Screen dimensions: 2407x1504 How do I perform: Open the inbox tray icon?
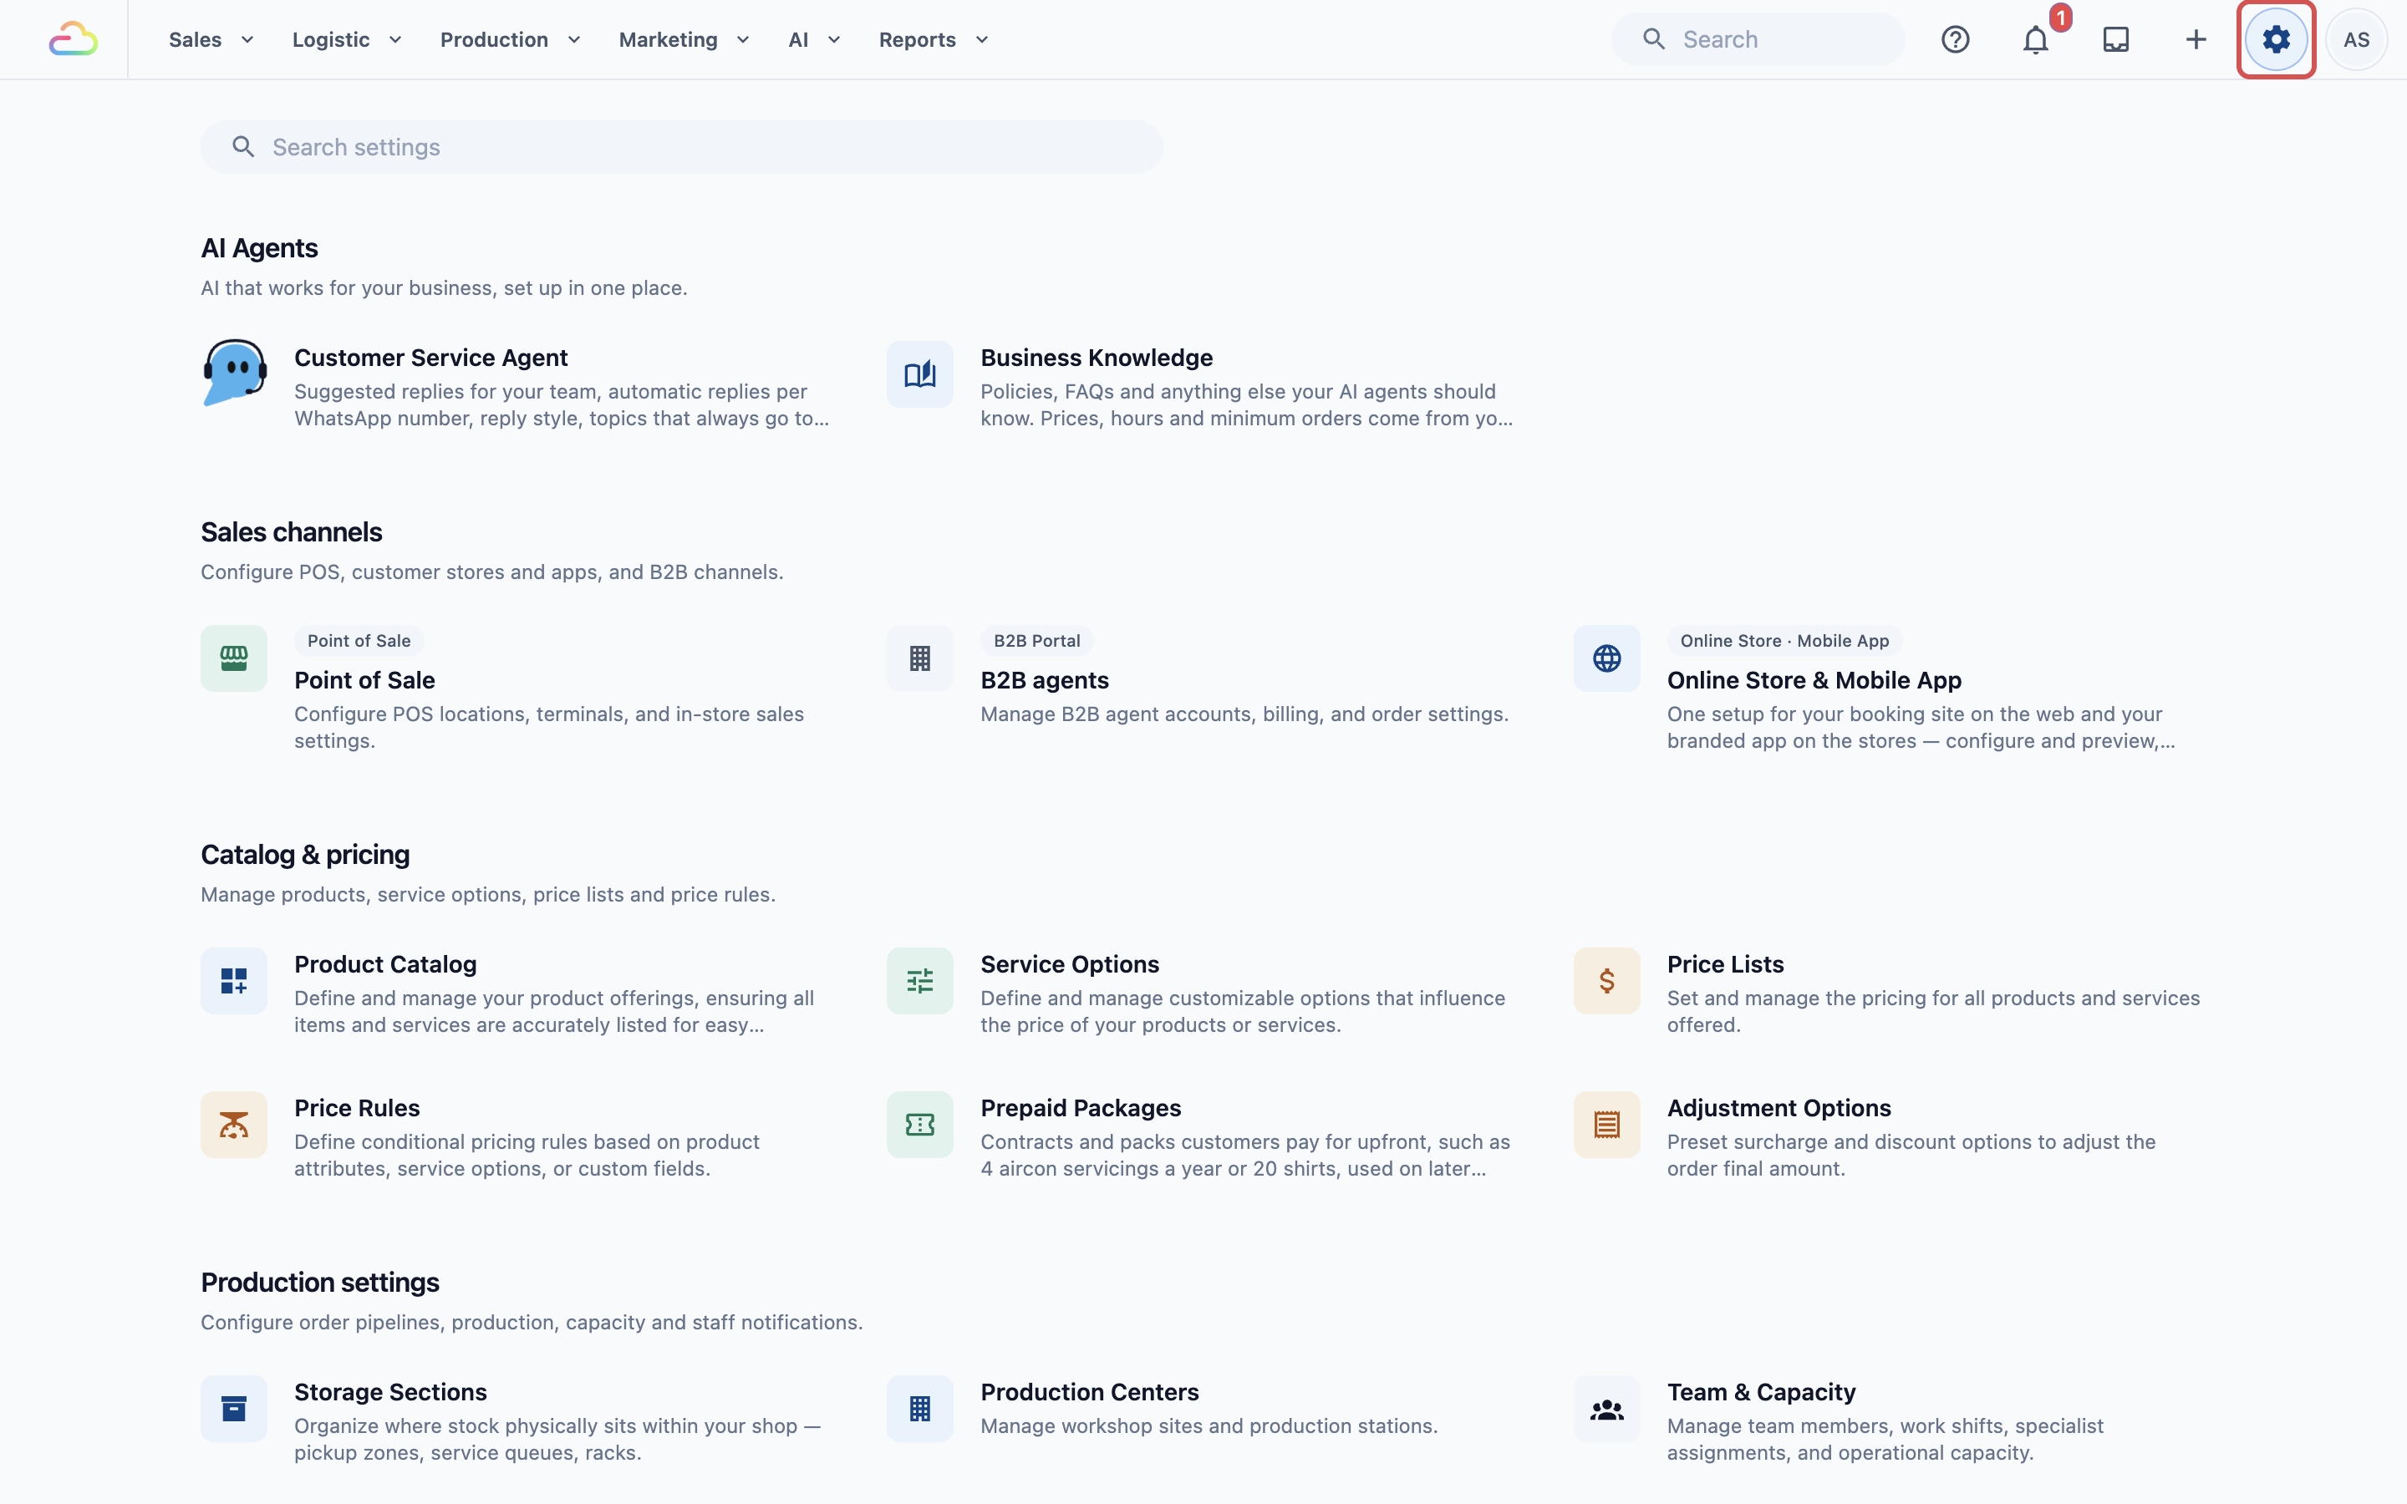pyautogui.click(x=2115, y=40)
